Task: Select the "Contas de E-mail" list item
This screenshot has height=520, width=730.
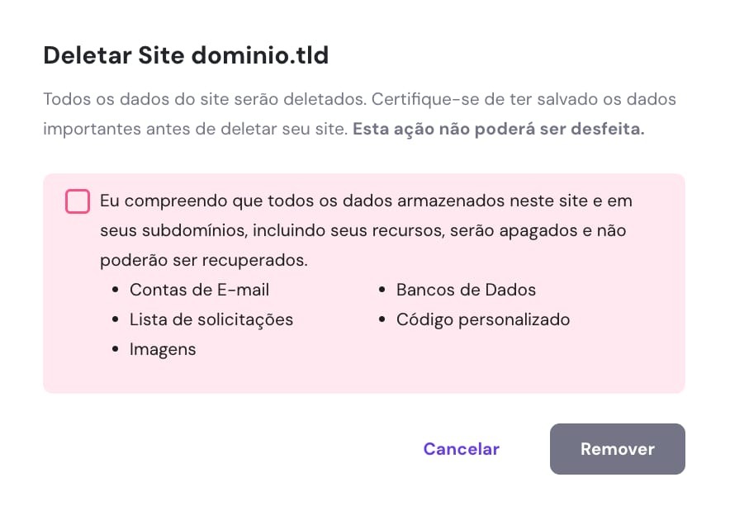Action: pyautogui.click(x=199, y=290)
